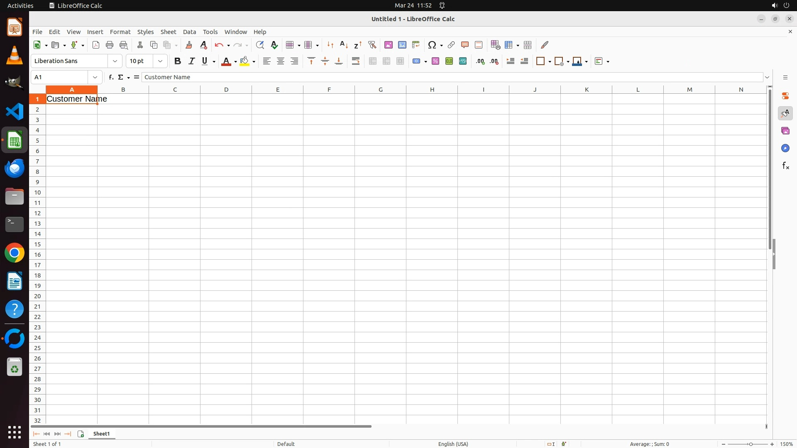Open the Function Wizard icon
The image size is (797, 448).
coord(111,77)
